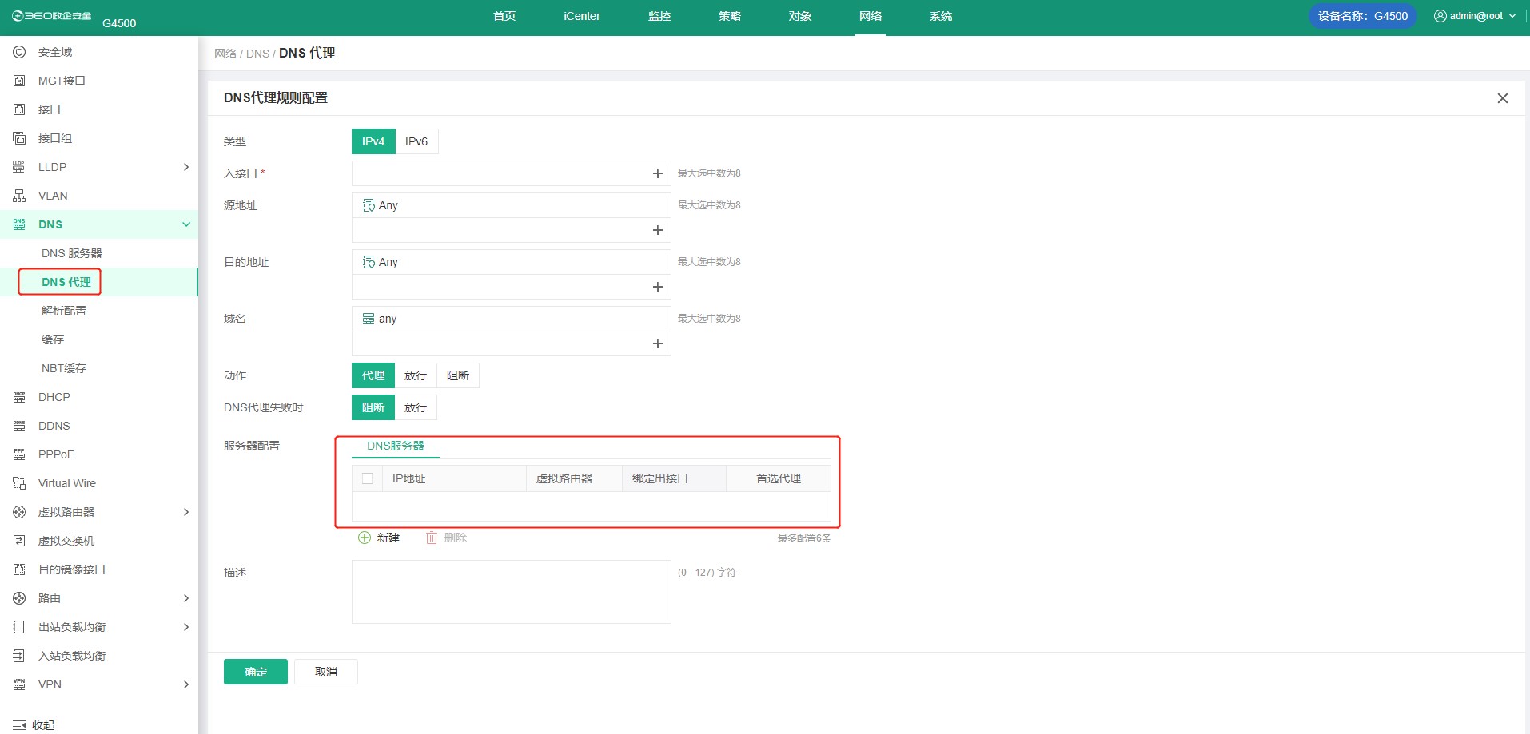This screenshot has height=734, width=1530.
Task: Expand the VPN submenu chevron
Action: 186,684
